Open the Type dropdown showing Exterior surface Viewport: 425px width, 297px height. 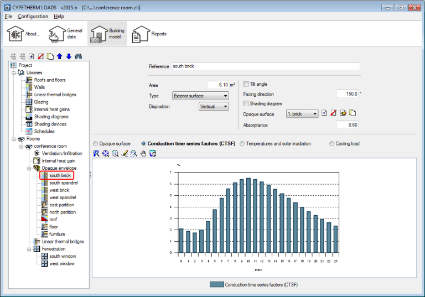(200, 96)
